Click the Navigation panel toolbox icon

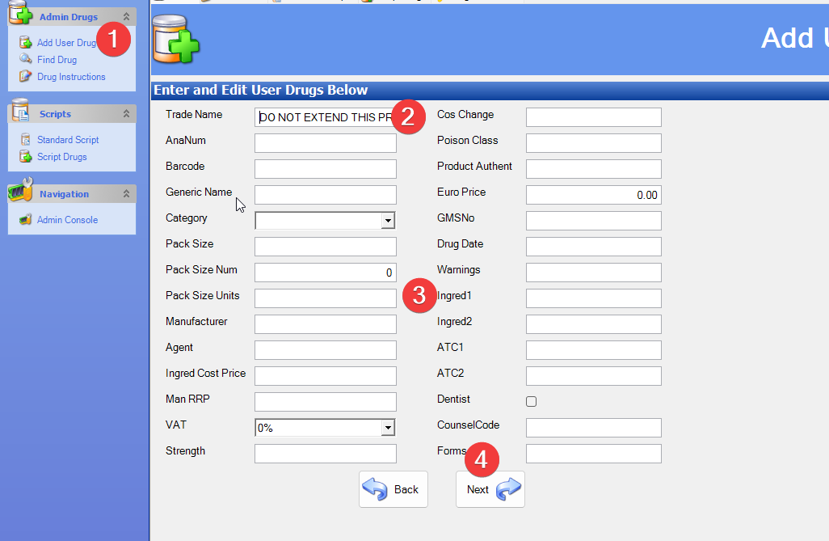pos(20,192)
